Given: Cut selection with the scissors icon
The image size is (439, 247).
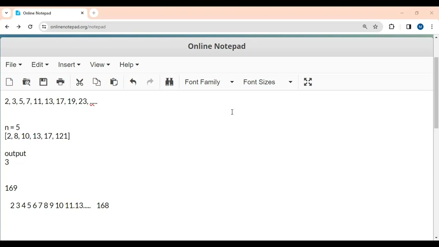Looking at the screenshot, I should pyautogui.click(x=80, y=82).
